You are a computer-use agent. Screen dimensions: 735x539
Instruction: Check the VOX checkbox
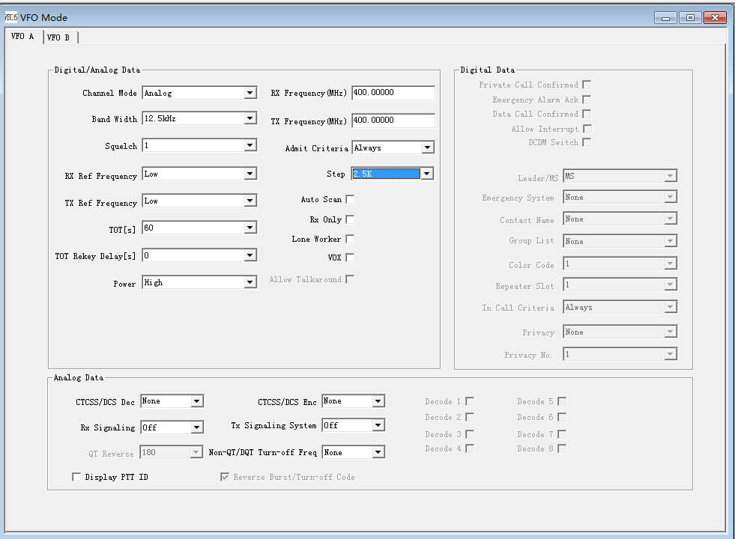coord(350,258)
